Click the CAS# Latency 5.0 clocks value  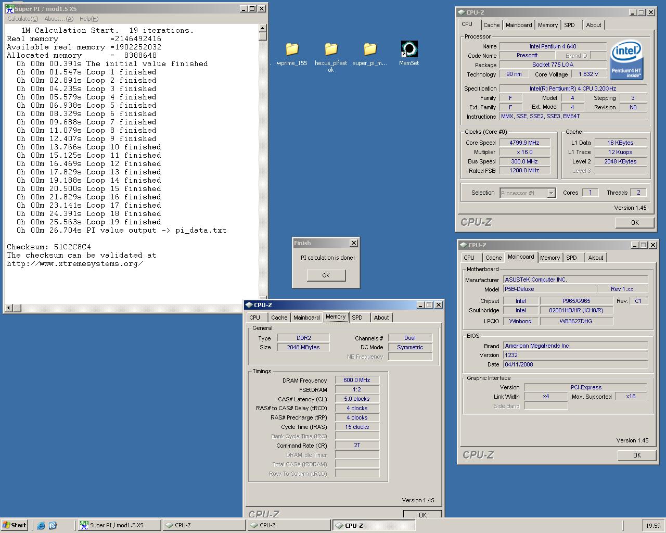coord(357,399)
